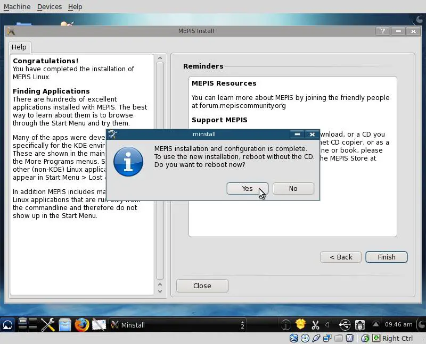
Task: Click the VirtualBox hard disk status icon
Action: [294, 338]
